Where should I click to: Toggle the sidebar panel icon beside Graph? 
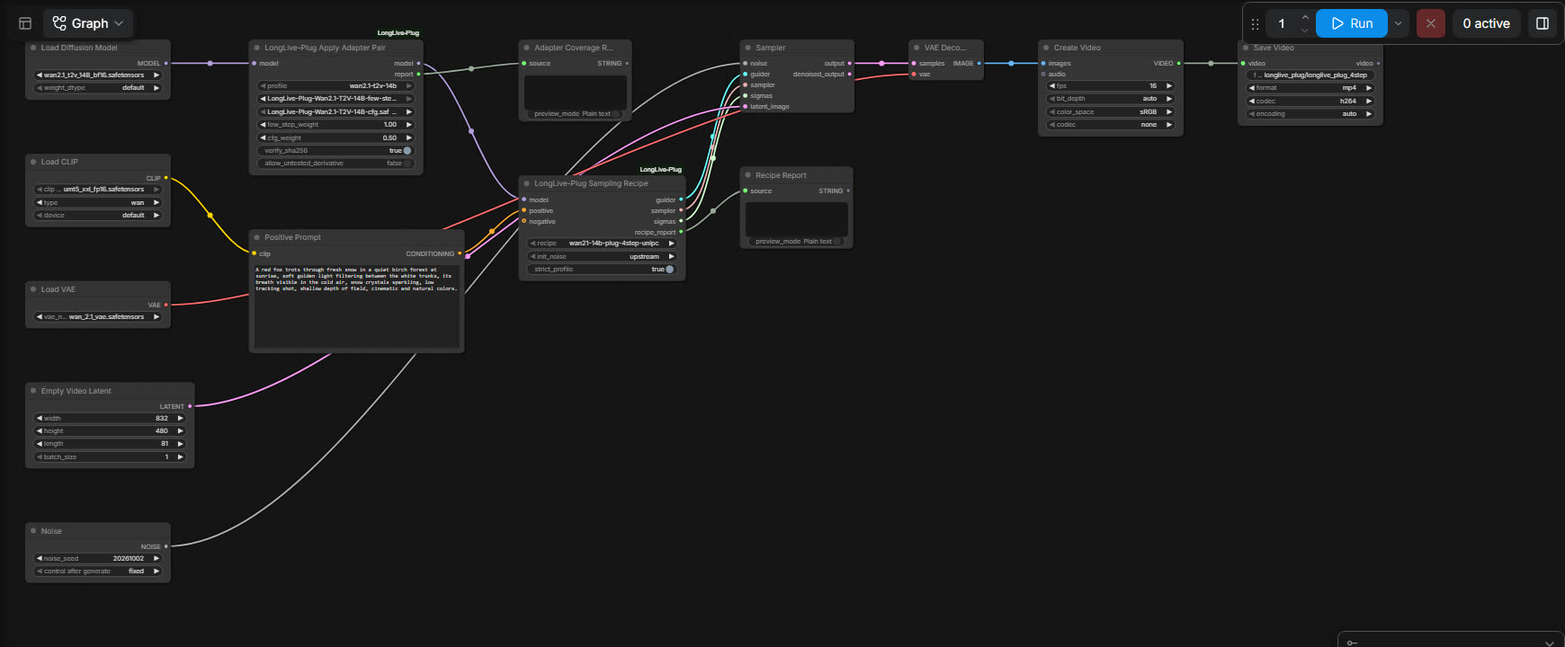(x=25, y=23)
